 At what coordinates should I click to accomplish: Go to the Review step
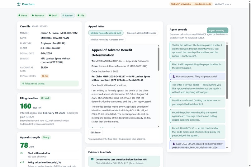68,16
